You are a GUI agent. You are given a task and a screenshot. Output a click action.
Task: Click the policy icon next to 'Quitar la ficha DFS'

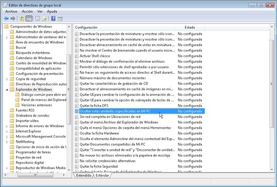[77, 106]
